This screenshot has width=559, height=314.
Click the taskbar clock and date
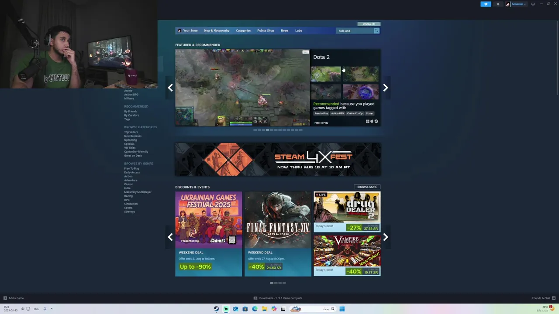pos(10,309)
